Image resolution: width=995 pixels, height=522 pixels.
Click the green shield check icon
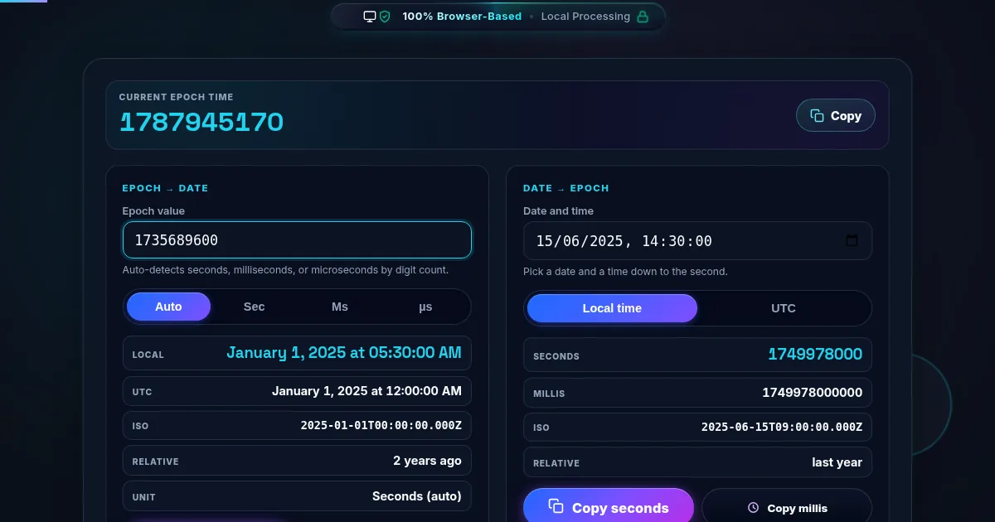click(385, 17)
